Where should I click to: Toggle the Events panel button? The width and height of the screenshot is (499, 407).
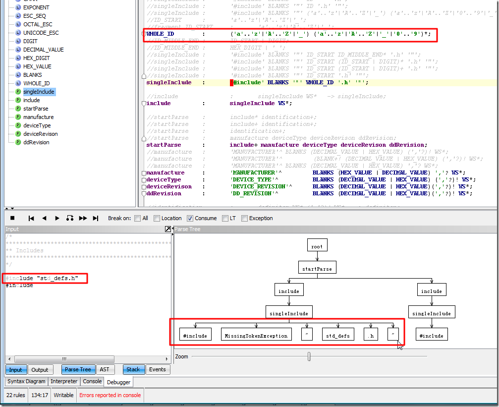tap(157, 369)
